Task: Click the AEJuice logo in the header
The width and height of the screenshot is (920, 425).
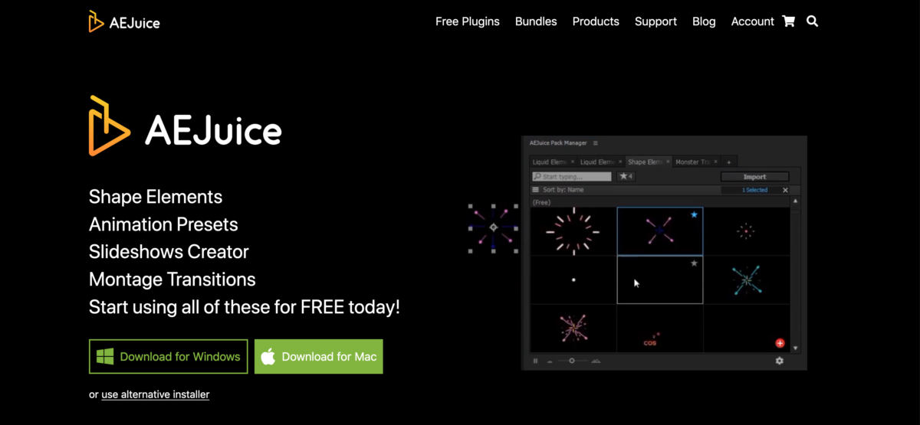Action: (x=124, y=21)
